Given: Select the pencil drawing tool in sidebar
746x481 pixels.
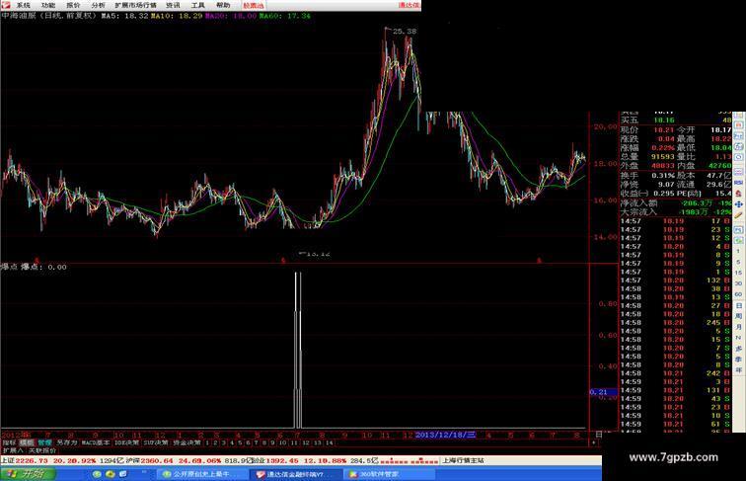Looking at the screenshot, I should click(738, 215).
